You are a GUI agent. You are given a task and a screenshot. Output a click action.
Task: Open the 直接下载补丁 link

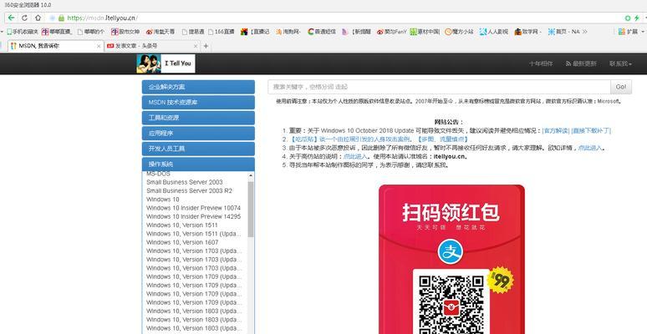coord(591,131)
